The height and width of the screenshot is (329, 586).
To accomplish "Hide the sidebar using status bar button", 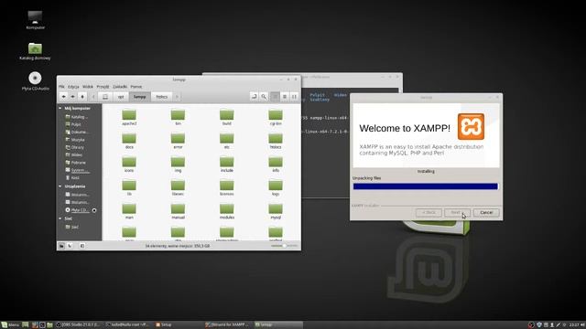I will tap(82, 246).
